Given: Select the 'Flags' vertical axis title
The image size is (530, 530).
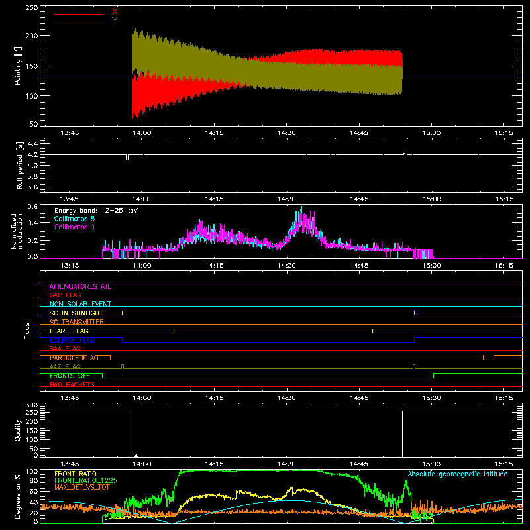Looking at the screenshot, I should coord(26,331).
